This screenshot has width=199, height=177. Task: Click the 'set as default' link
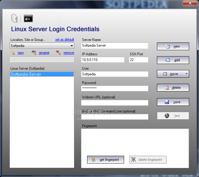(65, 39)
